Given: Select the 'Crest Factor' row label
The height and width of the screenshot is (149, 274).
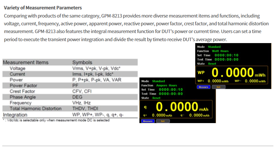Looking at the screenshot, I should tap(22, 91).
